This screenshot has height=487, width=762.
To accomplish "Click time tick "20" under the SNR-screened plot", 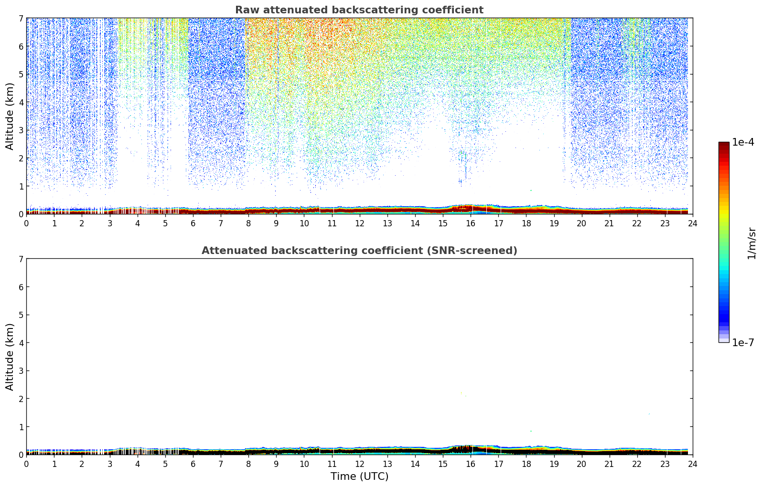I will click(x=582, y=464).
